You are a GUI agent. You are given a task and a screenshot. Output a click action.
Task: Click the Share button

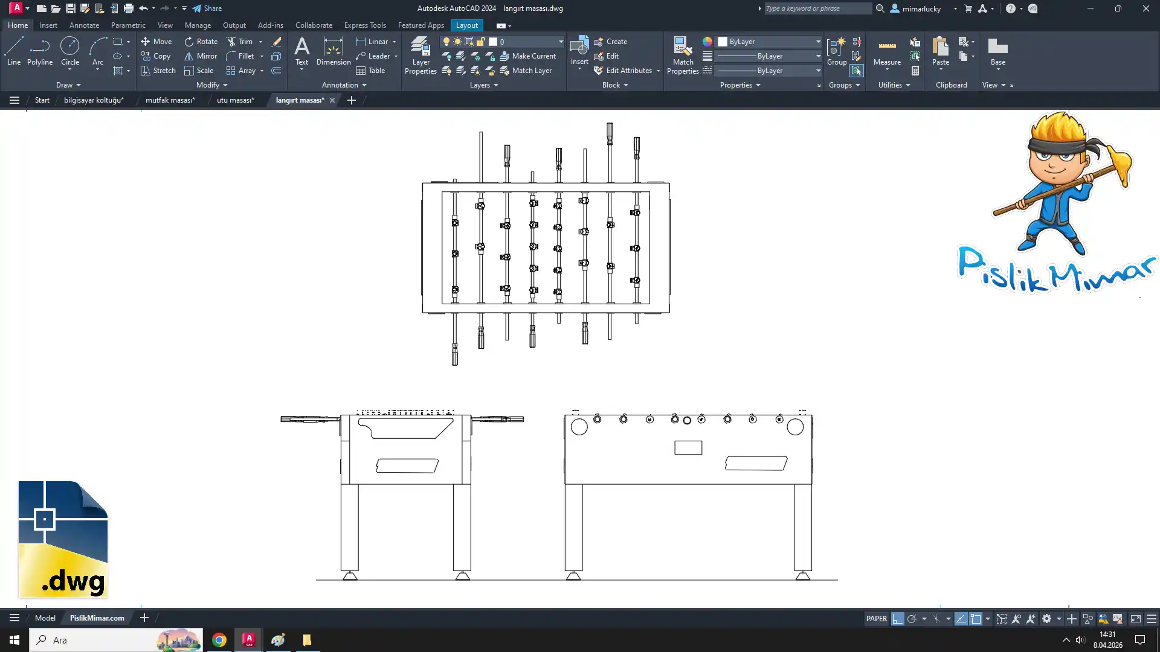207,8
